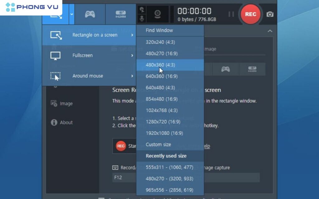The width and height of the screenshot is (319, 199).
Task: Select the Game recording mode gamepad icon
Action: [90, 14]
